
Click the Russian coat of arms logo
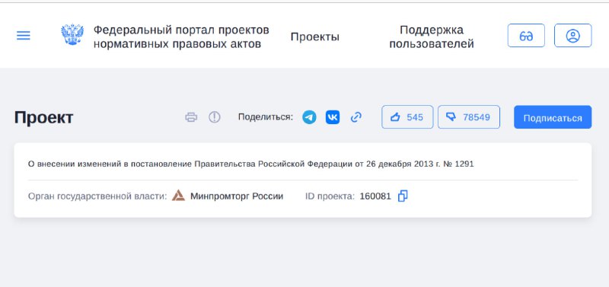tap(72, 34)
